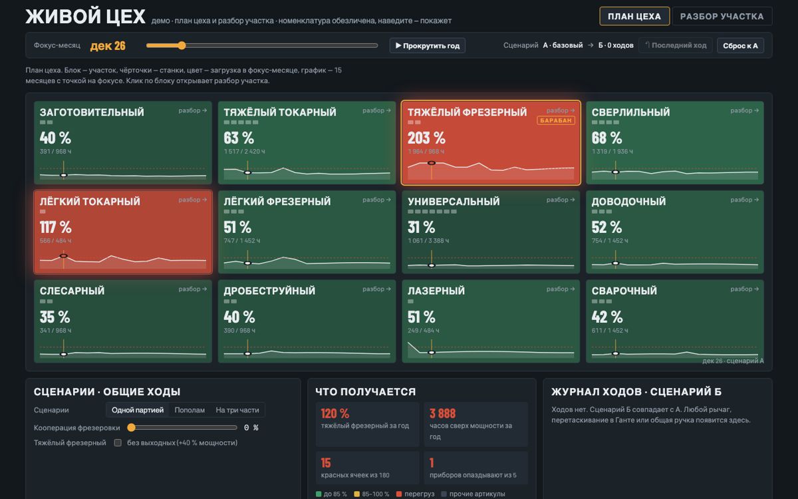
Task: Click the прочие артикулы legend entry
Action: click(473, 494)
